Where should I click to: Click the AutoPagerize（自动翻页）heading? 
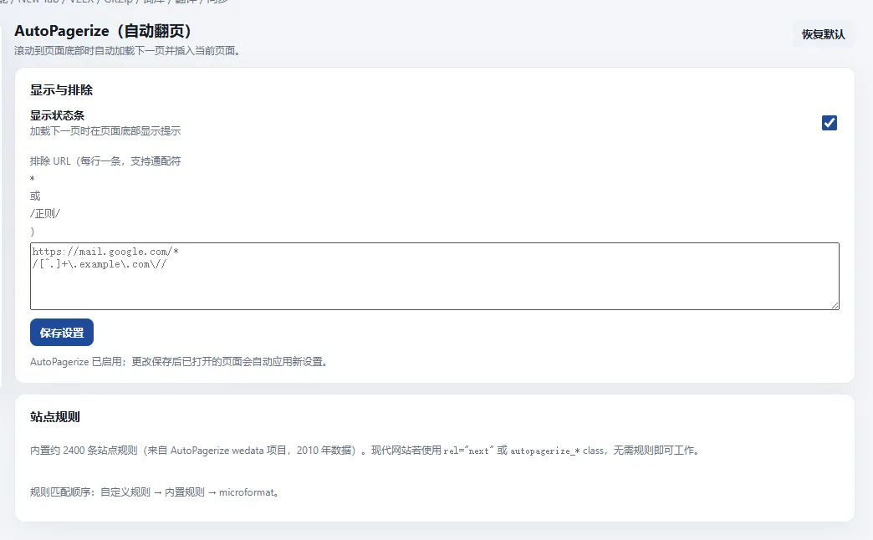tap(103, 31)
